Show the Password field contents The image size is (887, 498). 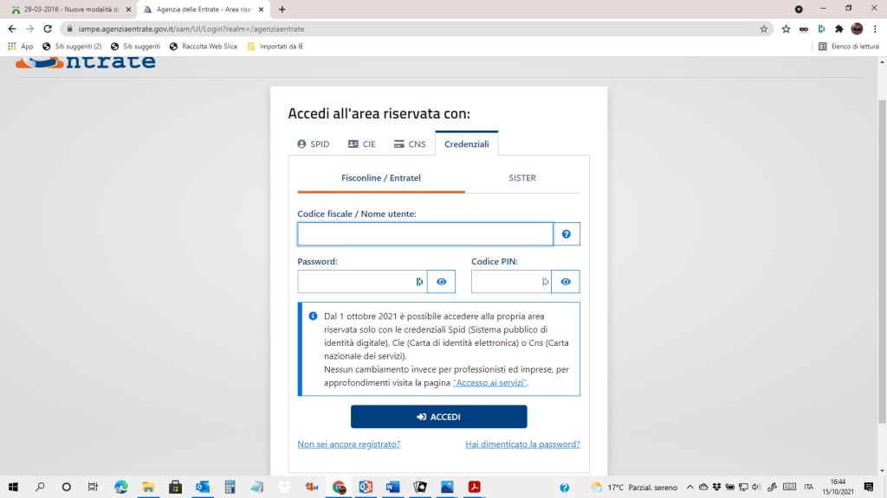point(441,282)
